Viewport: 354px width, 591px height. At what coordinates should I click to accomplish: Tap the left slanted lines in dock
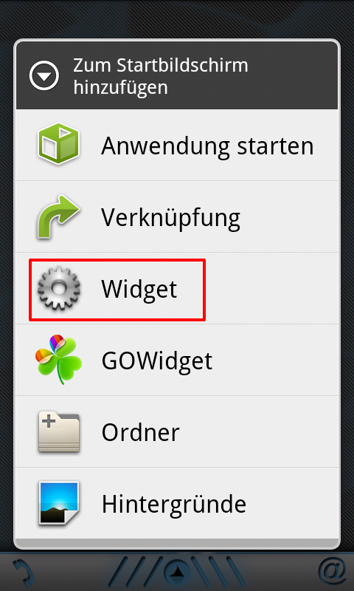(135, 572)
